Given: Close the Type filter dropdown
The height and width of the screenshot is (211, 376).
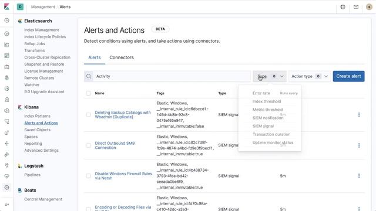Looking at the screenshot, I should click(x=270, y=76).
